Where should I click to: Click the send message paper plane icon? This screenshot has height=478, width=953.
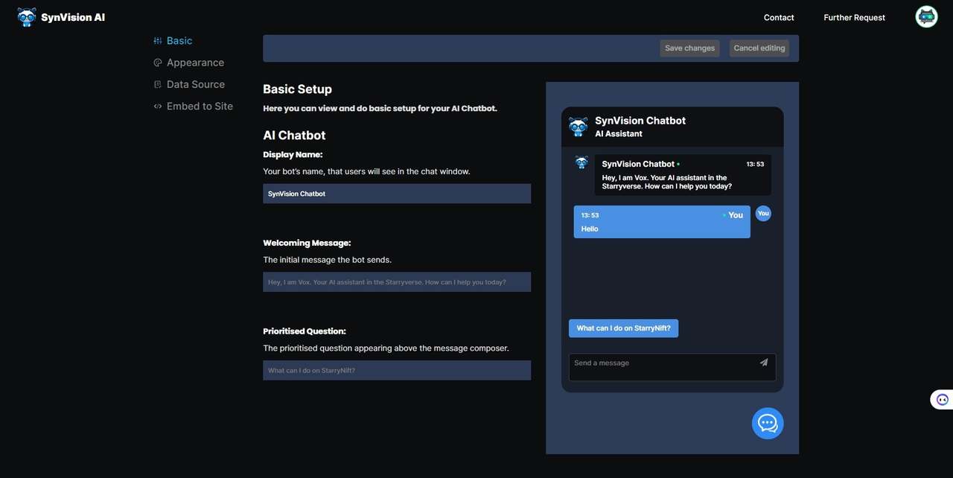point(763,363)
